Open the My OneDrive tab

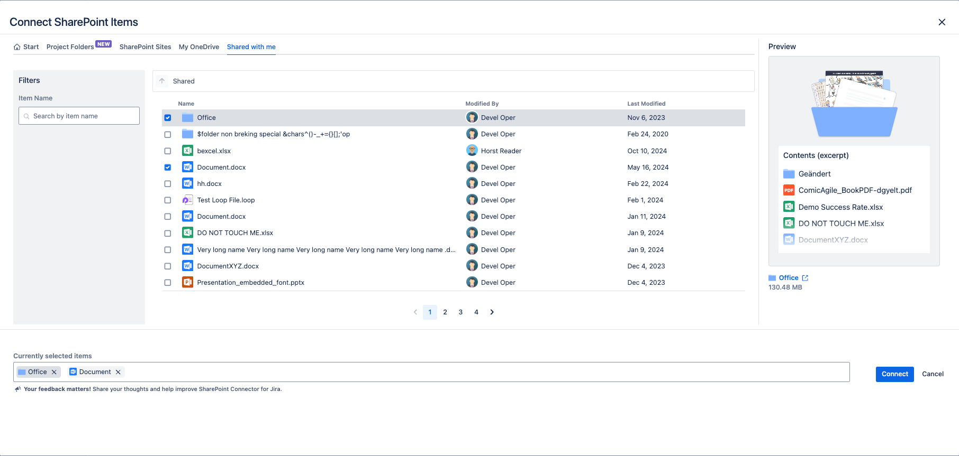(x=199, y=47)
